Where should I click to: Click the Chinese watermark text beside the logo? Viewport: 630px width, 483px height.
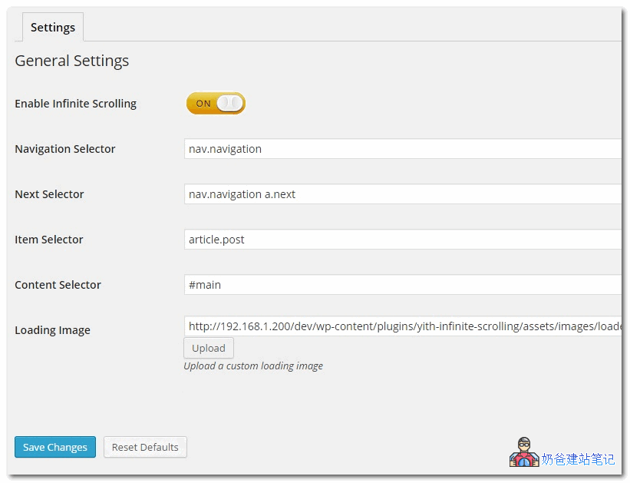tap(578, 459)
